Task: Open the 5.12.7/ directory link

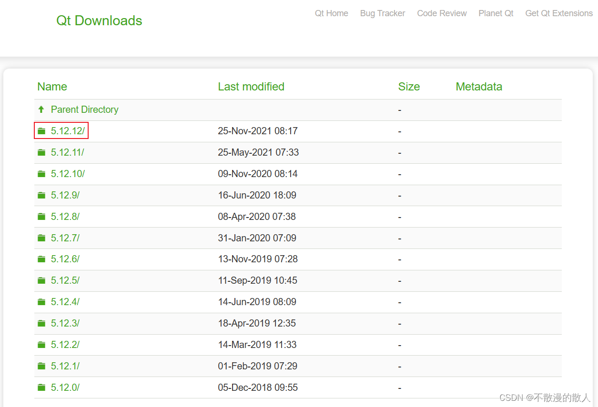Action: 65,238
